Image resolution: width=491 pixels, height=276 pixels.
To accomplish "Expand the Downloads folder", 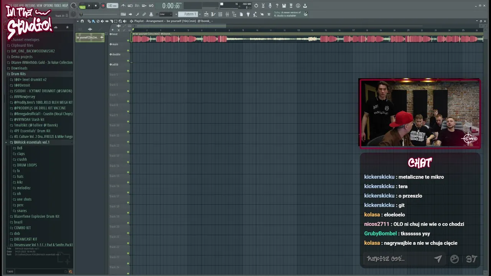I will [x=19, y=68].
